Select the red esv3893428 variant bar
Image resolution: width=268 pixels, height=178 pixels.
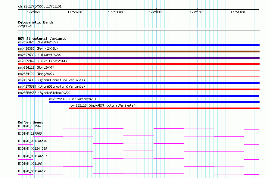[139, 64]
